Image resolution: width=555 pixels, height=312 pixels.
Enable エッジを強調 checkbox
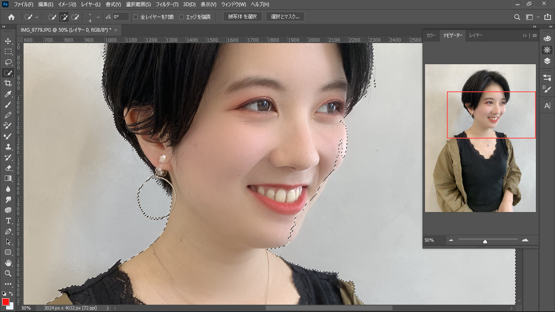tap(182, 17)
